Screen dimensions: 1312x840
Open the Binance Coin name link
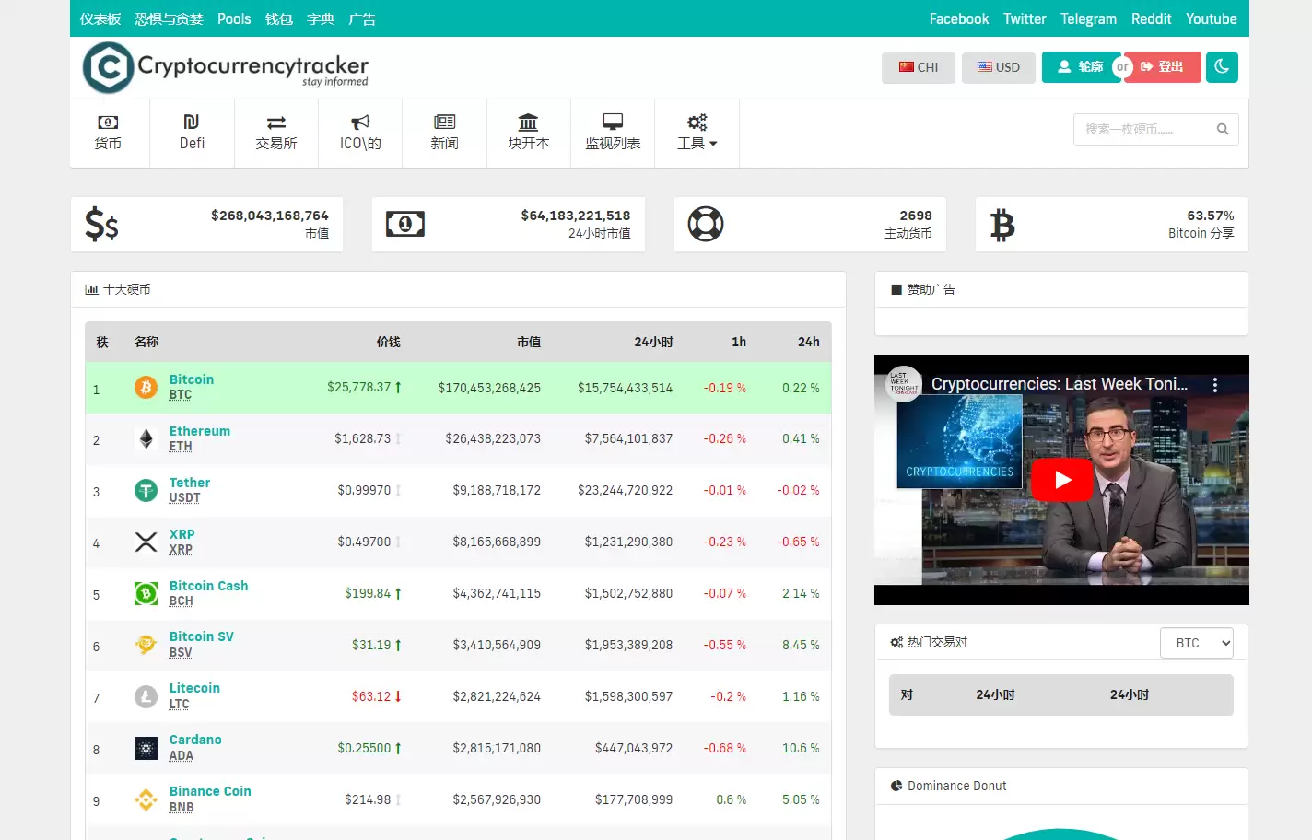pos(210,791)
